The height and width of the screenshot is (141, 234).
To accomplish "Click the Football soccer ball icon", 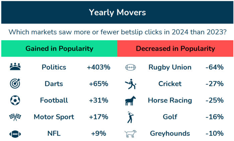I will point(15,100).
